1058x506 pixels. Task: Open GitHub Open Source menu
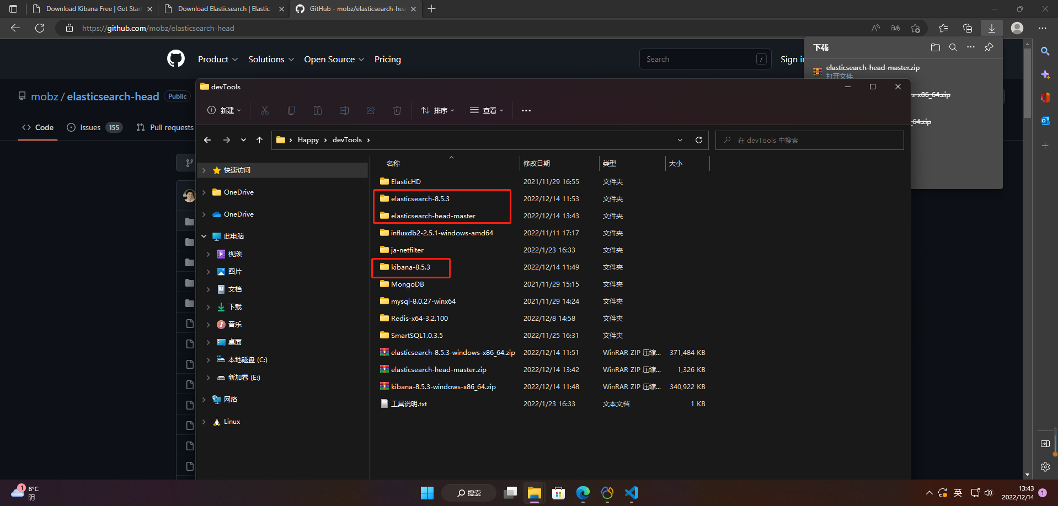(334, 59)
